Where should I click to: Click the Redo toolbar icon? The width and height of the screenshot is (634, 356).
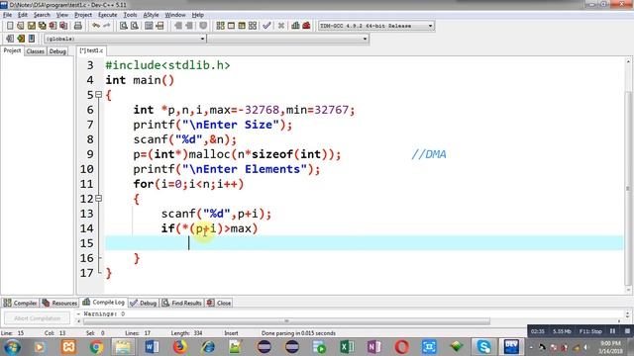pyautogui.click(x=107, y=26)
